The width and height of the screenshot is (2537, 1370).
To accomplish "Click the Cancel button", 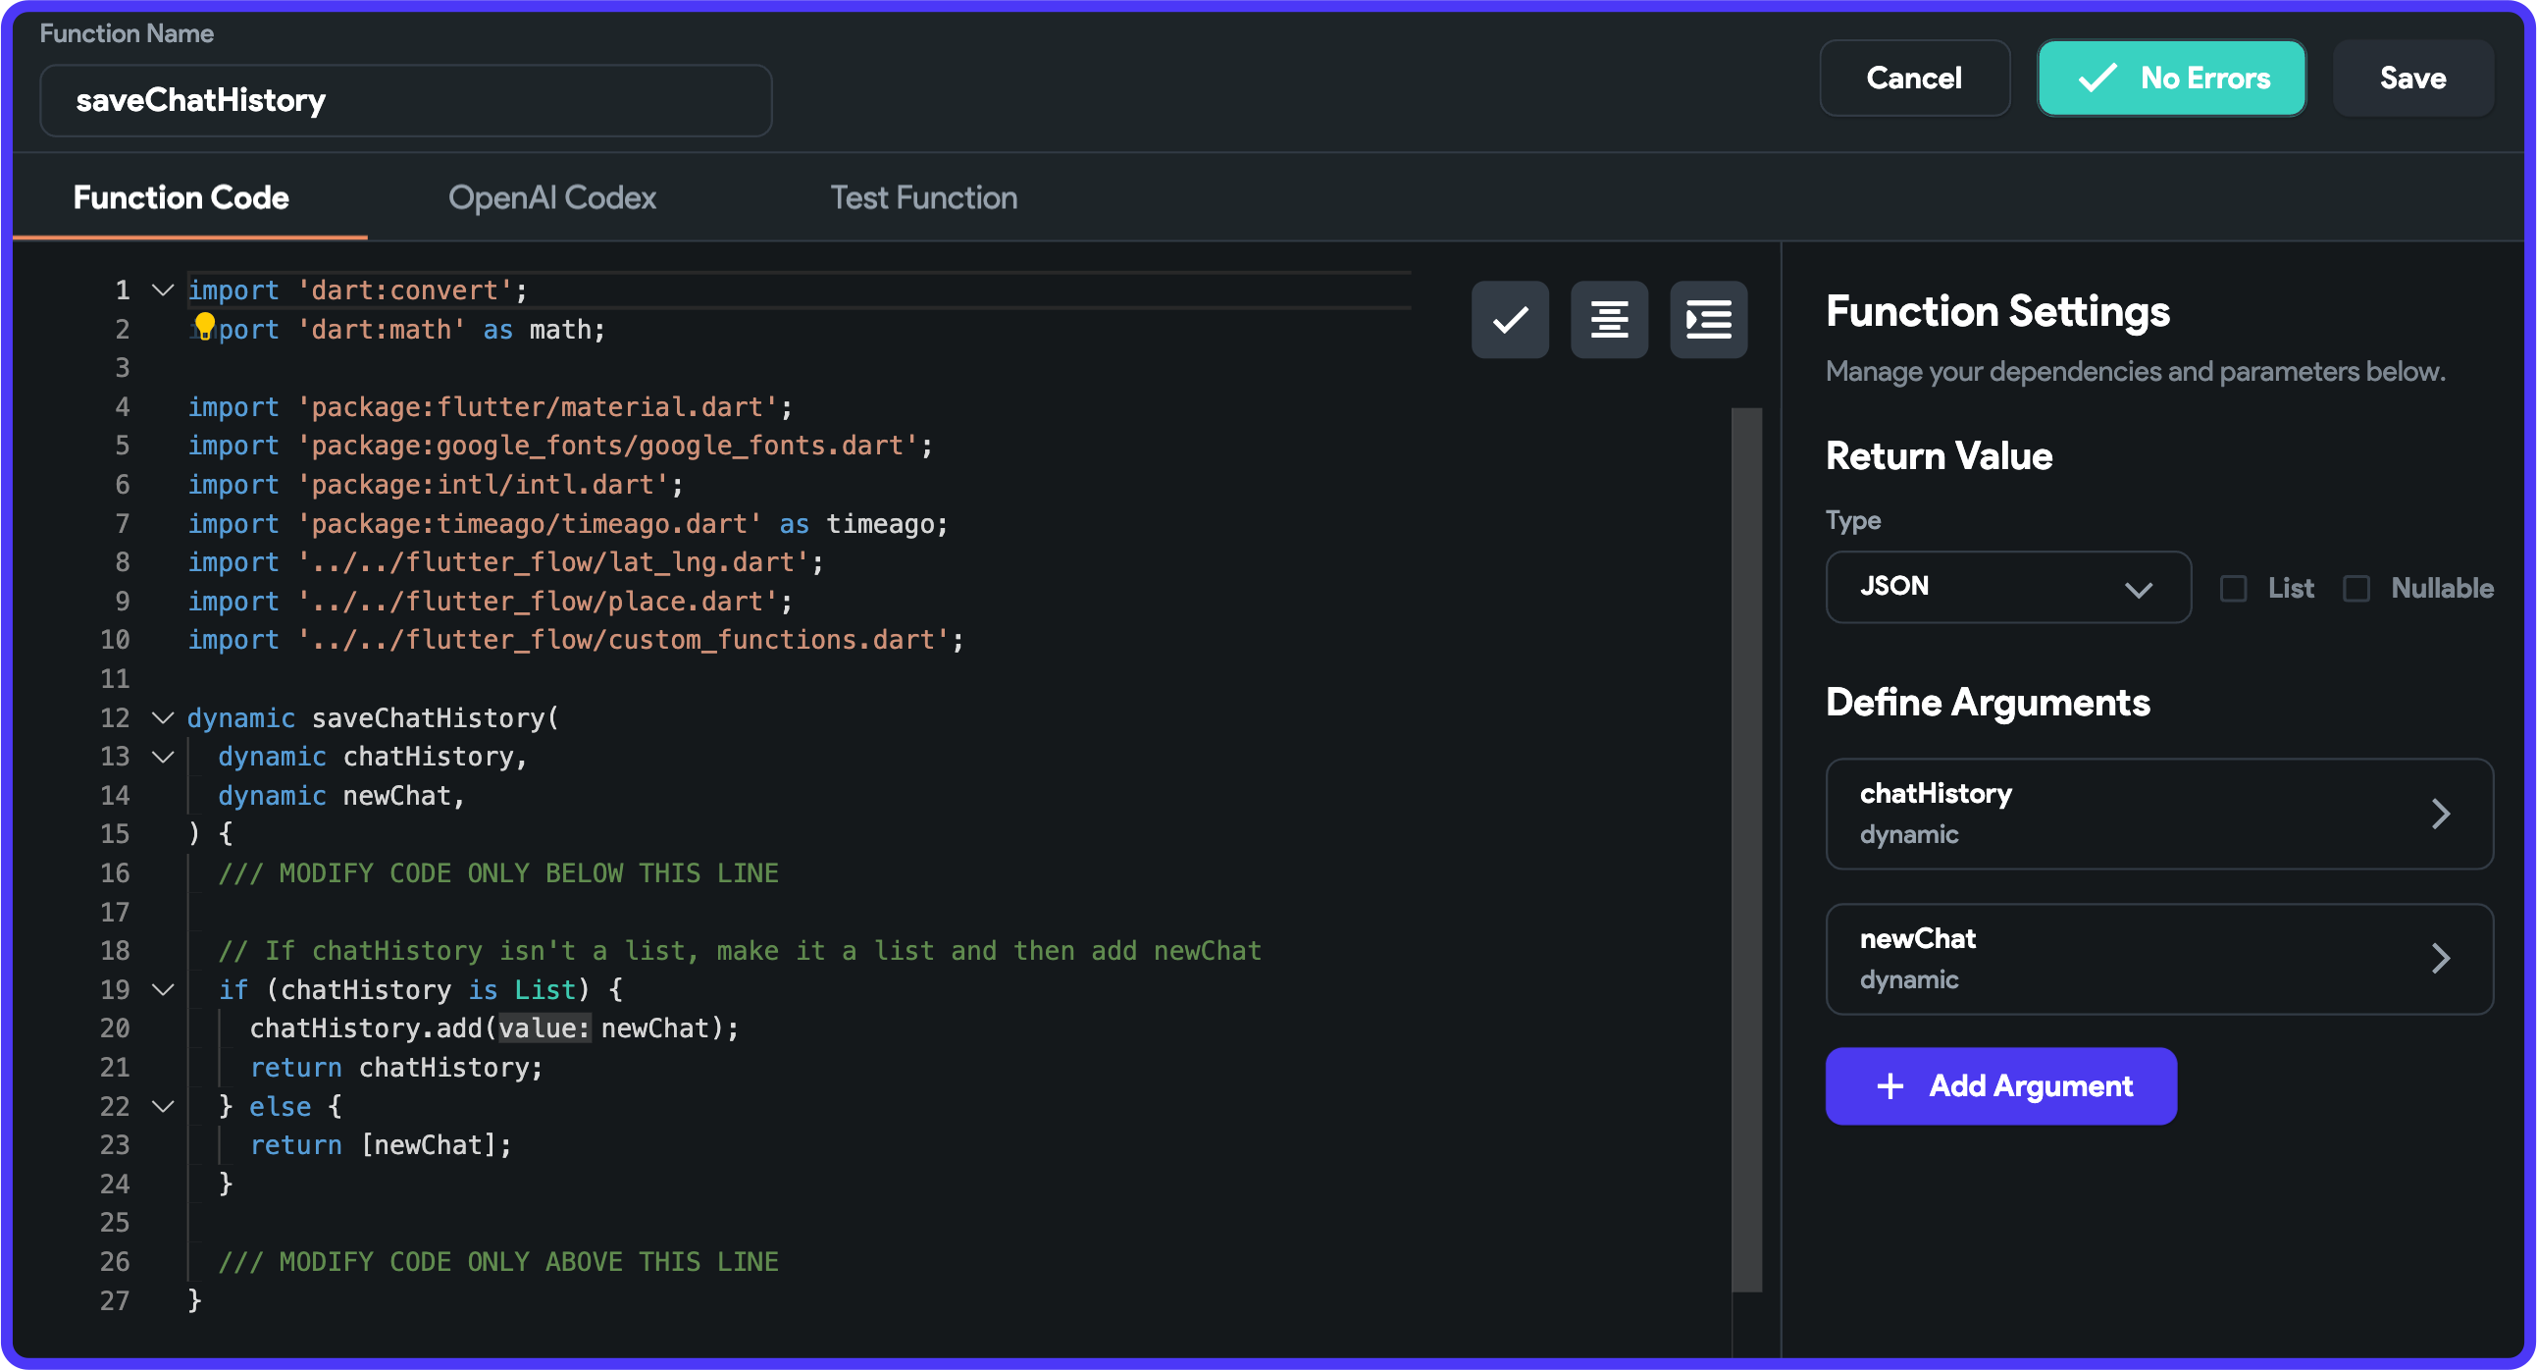I will pyautogui.click(x=1913, y=78).
